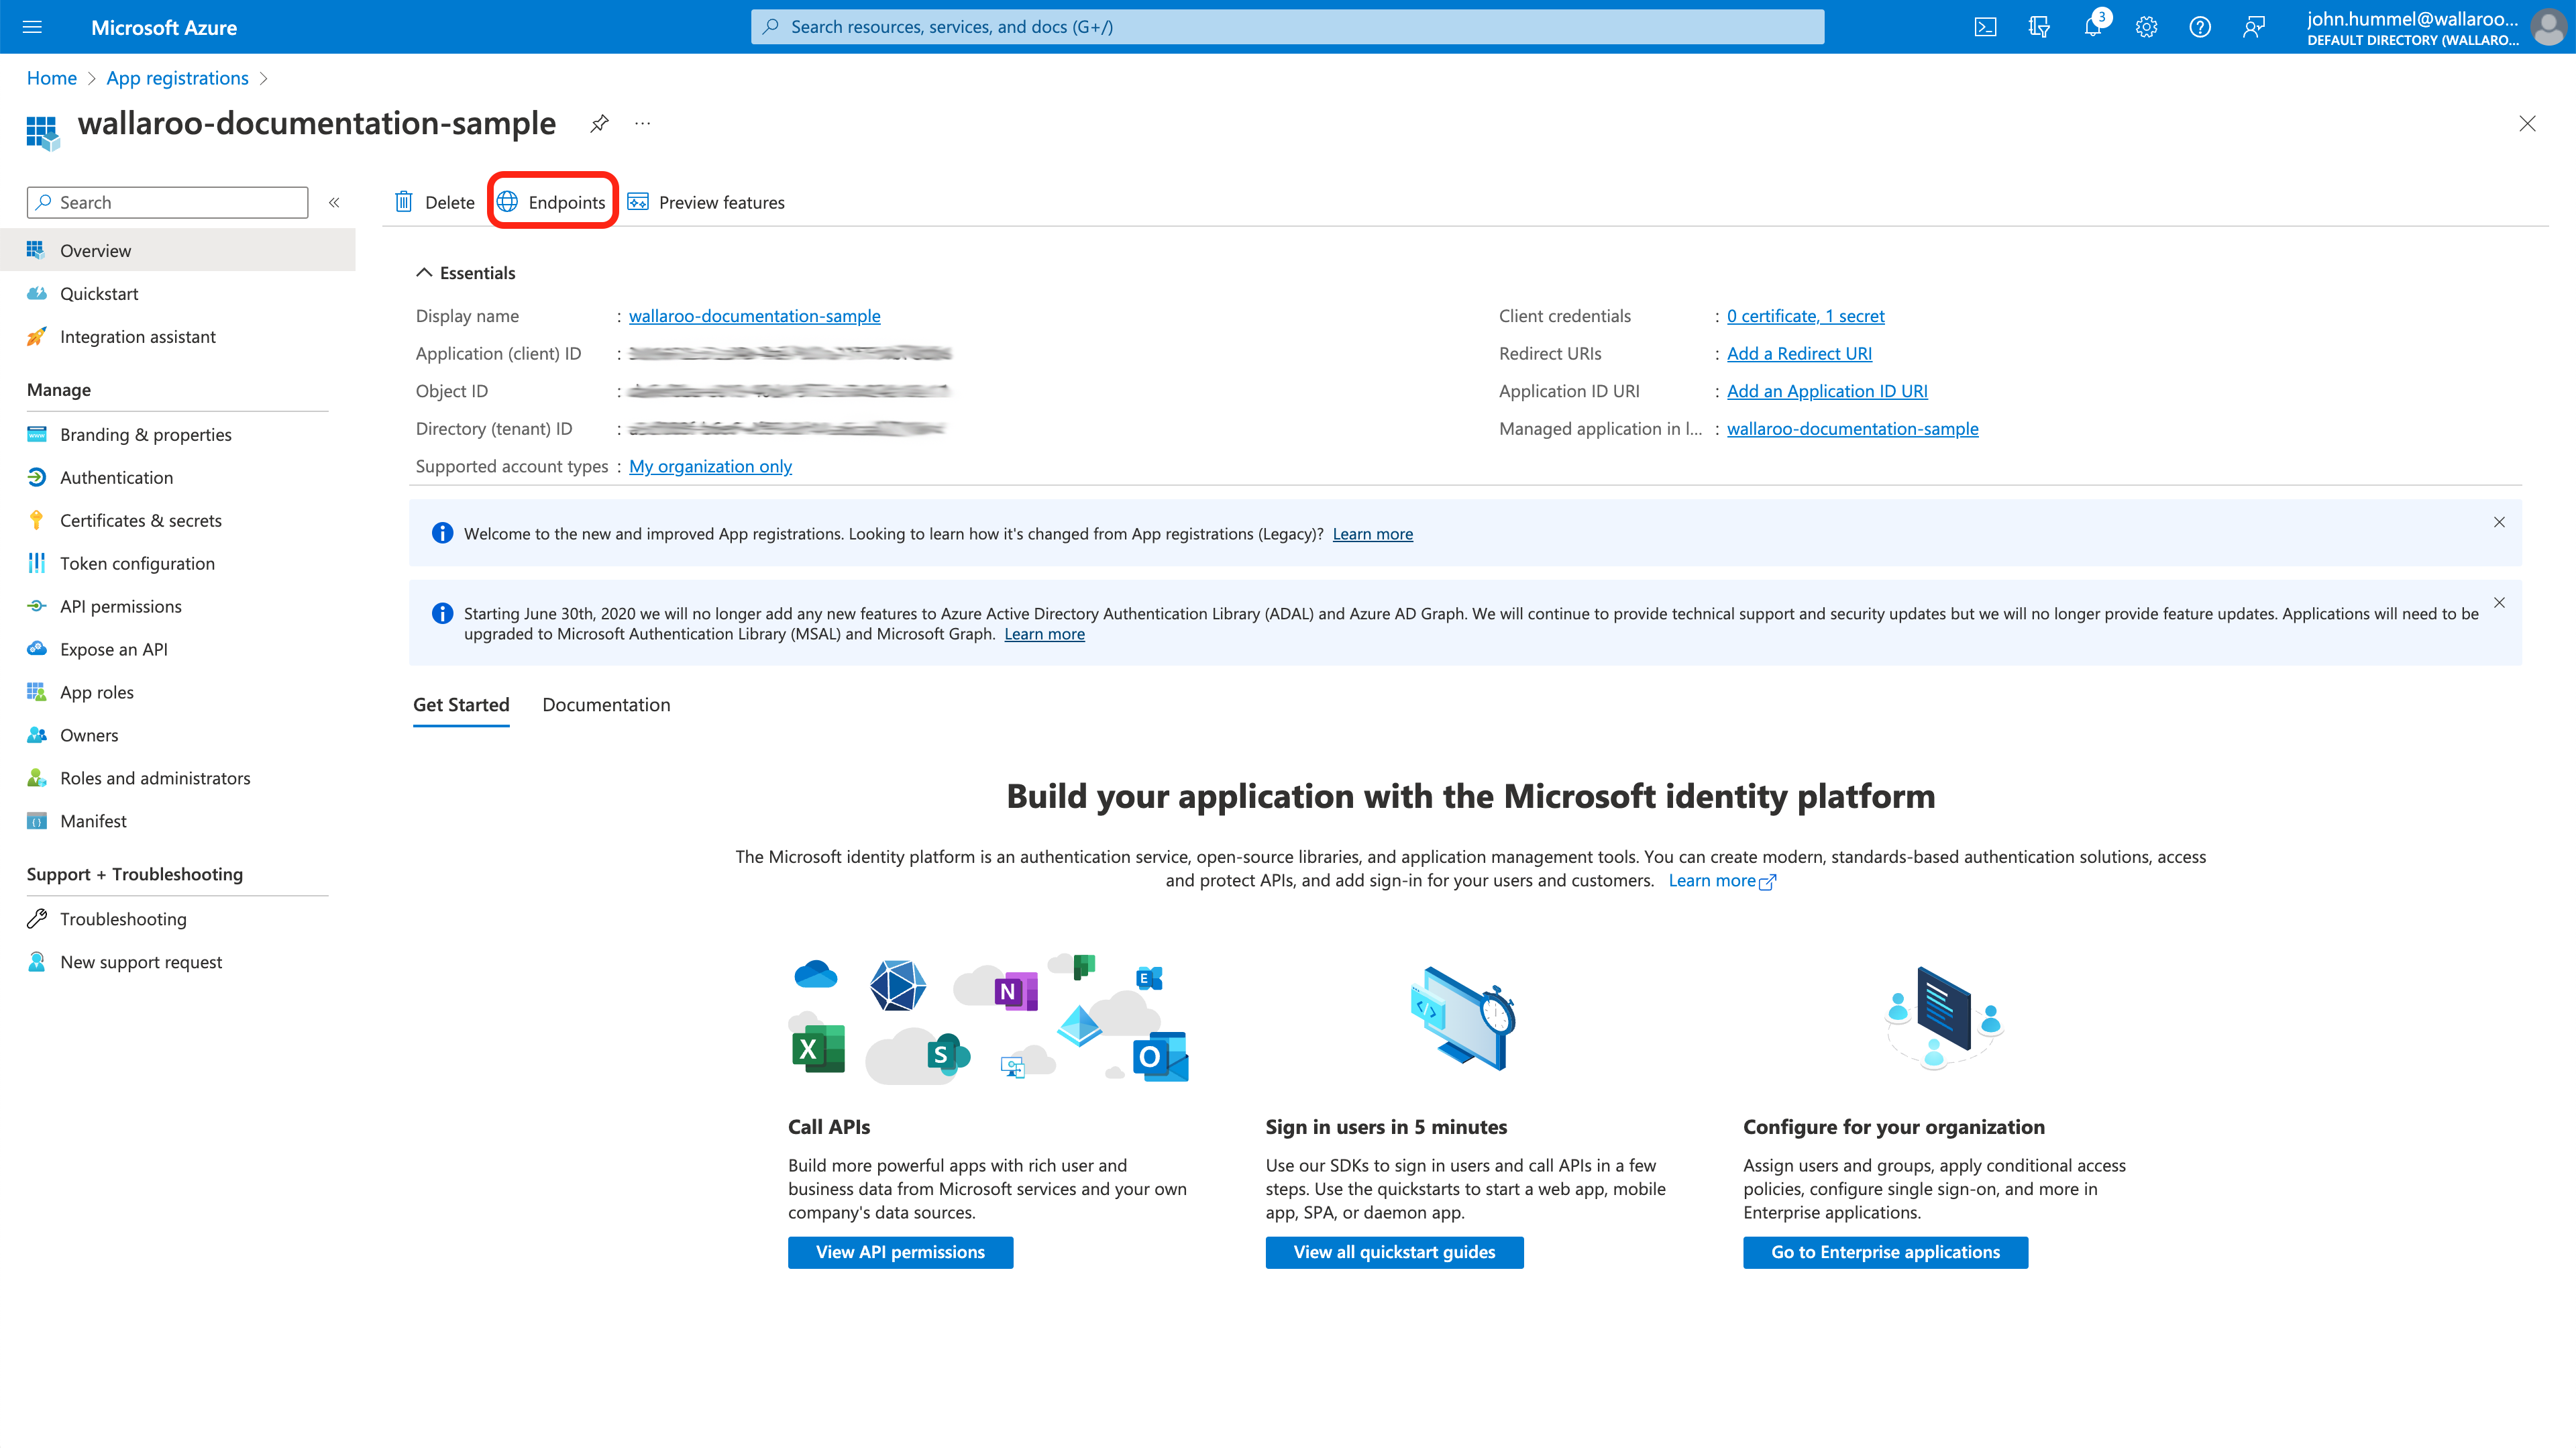This screenshot has height=1448, width=2576.
Task: Open the portal hamburger menu
Action: coord(32,27)
